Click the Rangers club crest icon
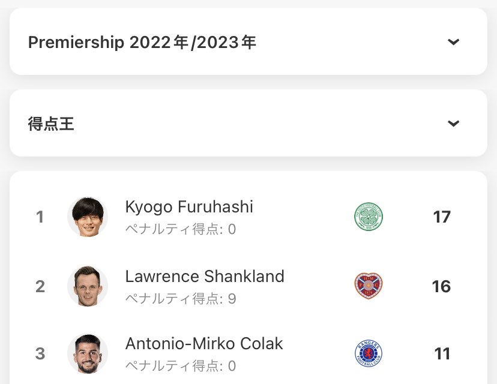This screenshot has width=497, height=384. [369, 353]
